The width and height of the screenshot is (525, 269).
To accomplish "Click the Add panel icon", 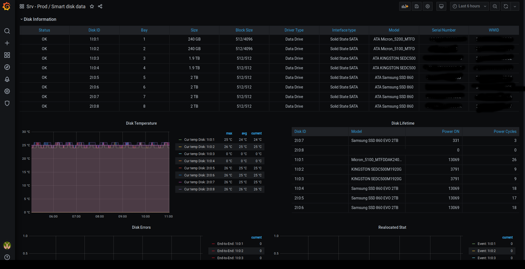I will pyautogui.click(x=405, y=6).
